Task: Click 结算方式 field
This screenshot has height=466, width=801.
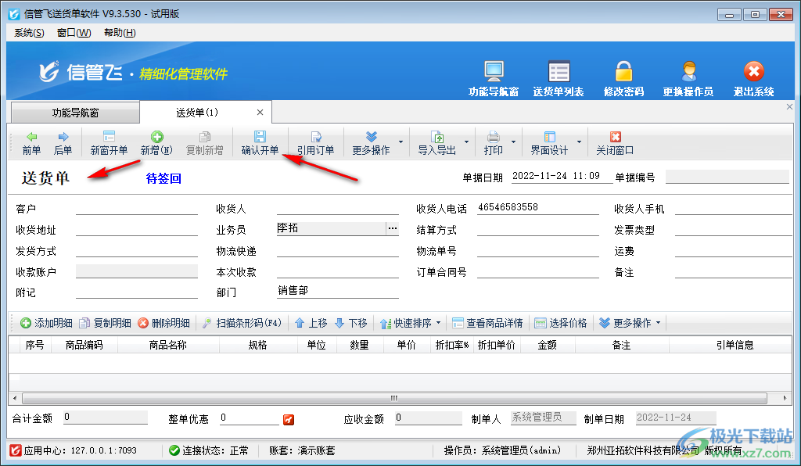Action: click(x=538, y=229)
